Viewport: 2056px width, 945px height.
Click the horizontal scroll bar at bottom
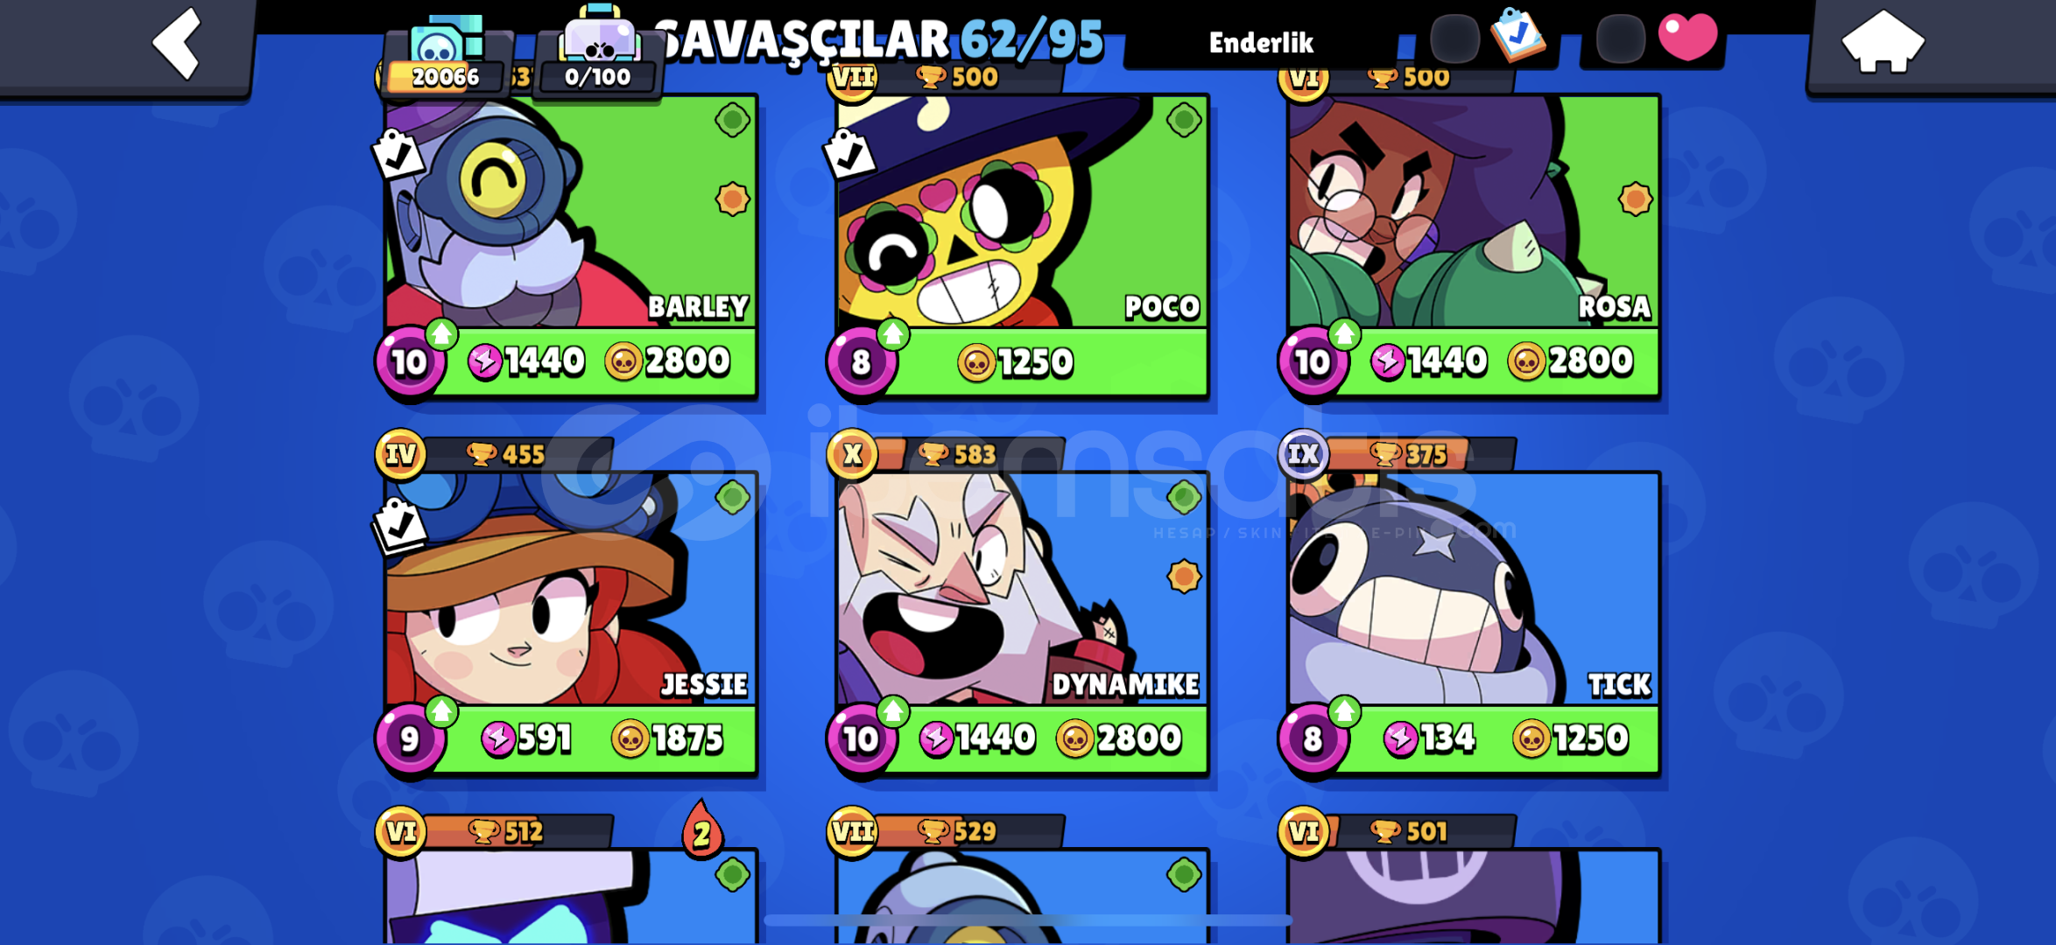click(x=1028, y=920)
